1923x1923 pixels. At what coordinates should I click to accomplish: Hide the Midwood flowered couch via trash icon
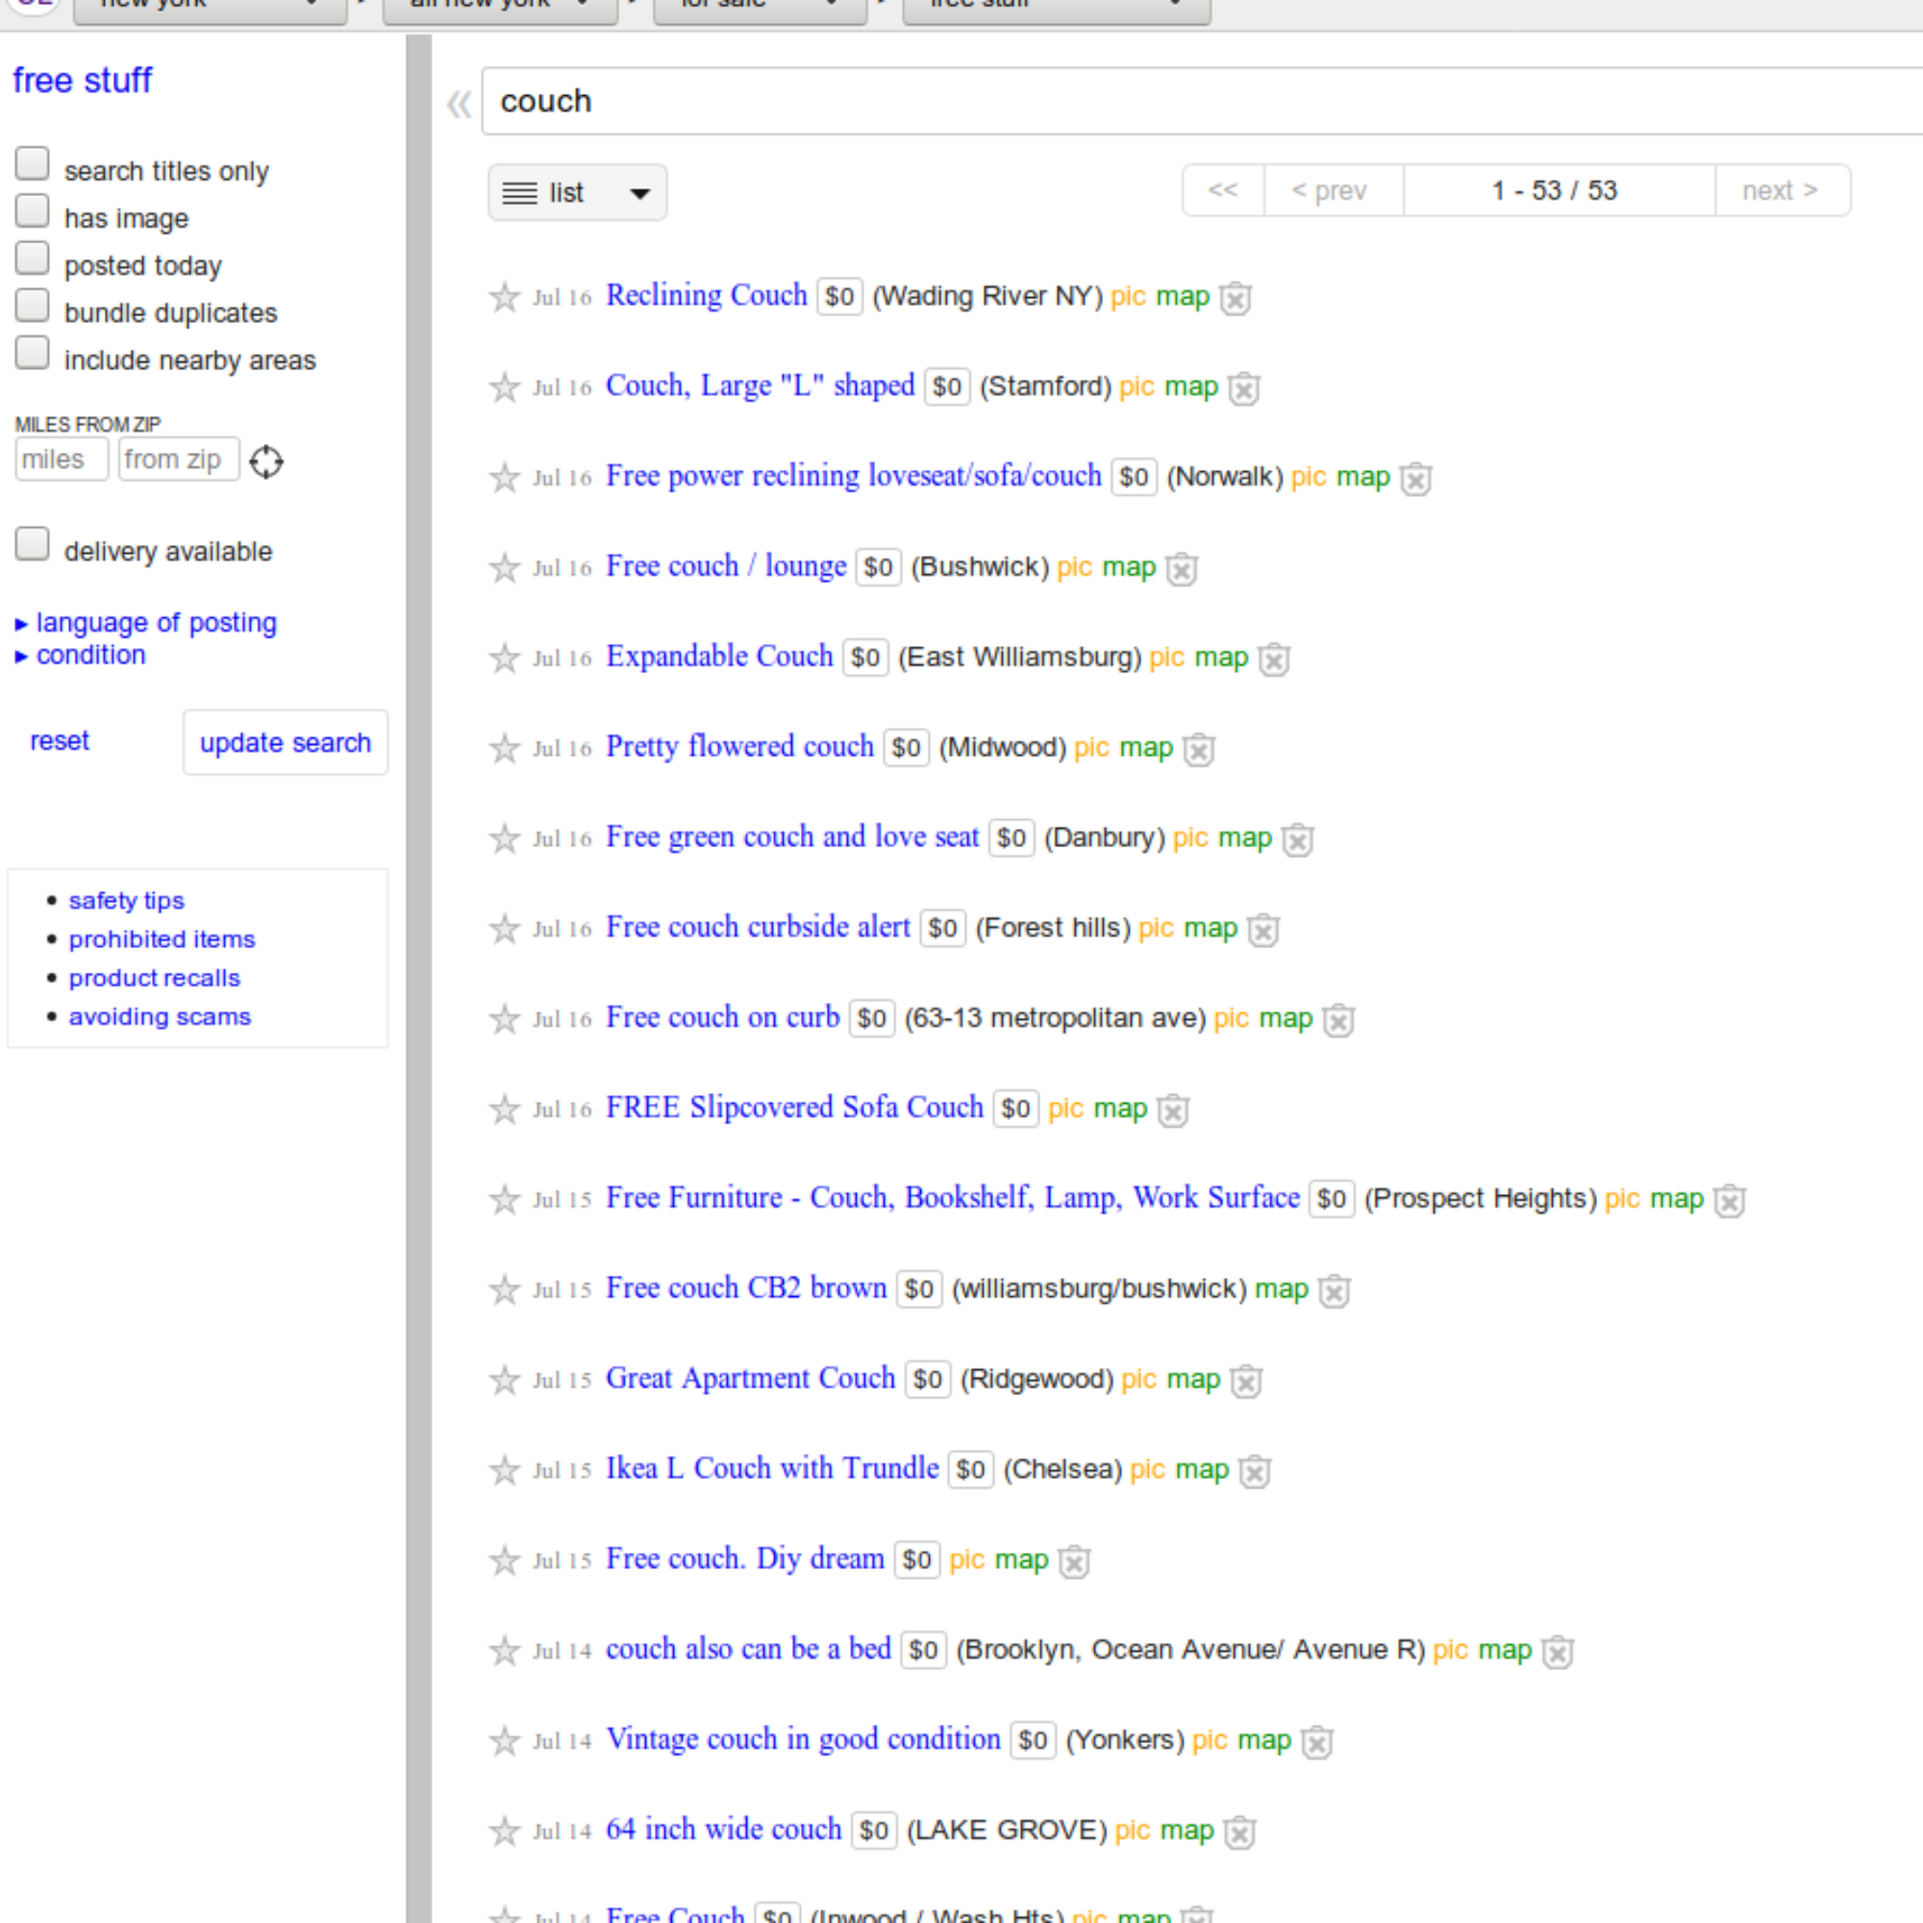(1198, 750)
